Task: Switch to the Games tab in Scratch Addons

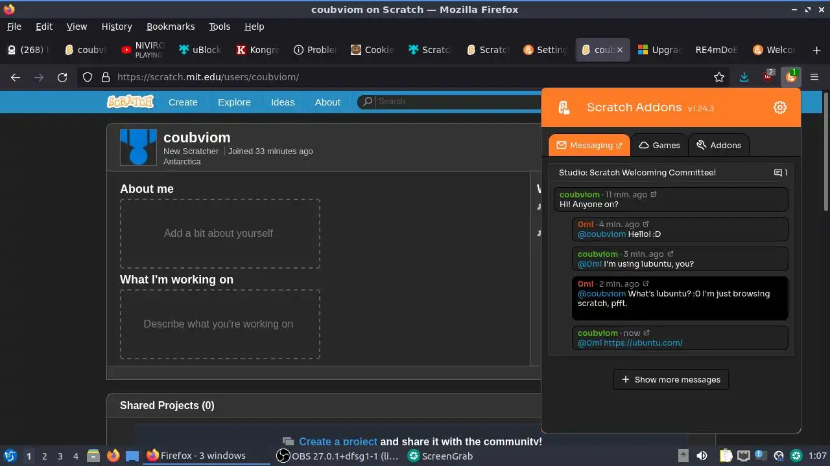Action: (659, 146)
